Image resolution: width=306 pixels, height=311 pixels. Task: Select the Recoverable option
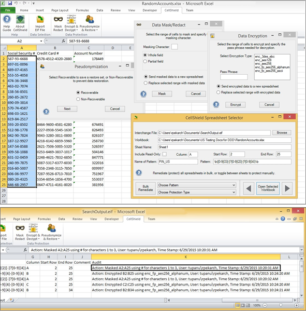pyautogui.click(x=78, y=92)
